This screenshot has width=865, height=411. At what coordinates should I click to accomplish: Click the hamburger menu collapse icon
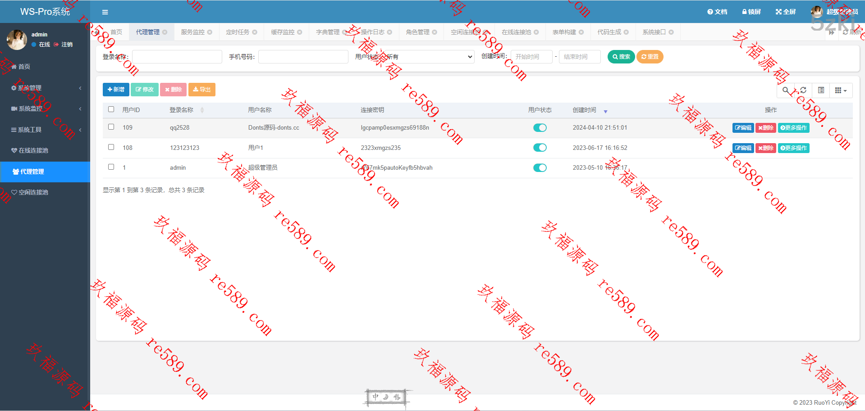click(x=105, y=12)
